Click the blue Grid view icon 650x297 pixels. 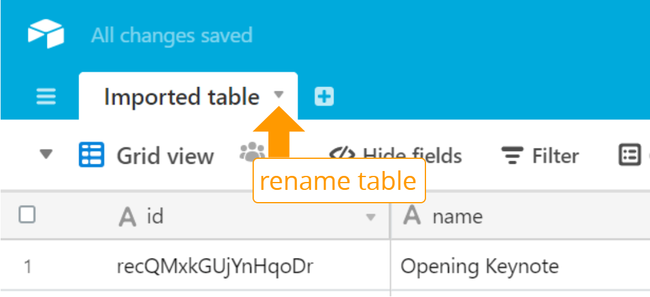[x=91, y=155]
